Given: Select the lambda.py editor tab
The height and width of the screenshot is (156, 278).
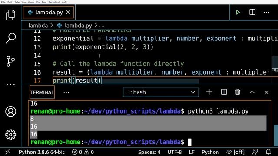Looking at the screenshot, I should click(48, 13).
